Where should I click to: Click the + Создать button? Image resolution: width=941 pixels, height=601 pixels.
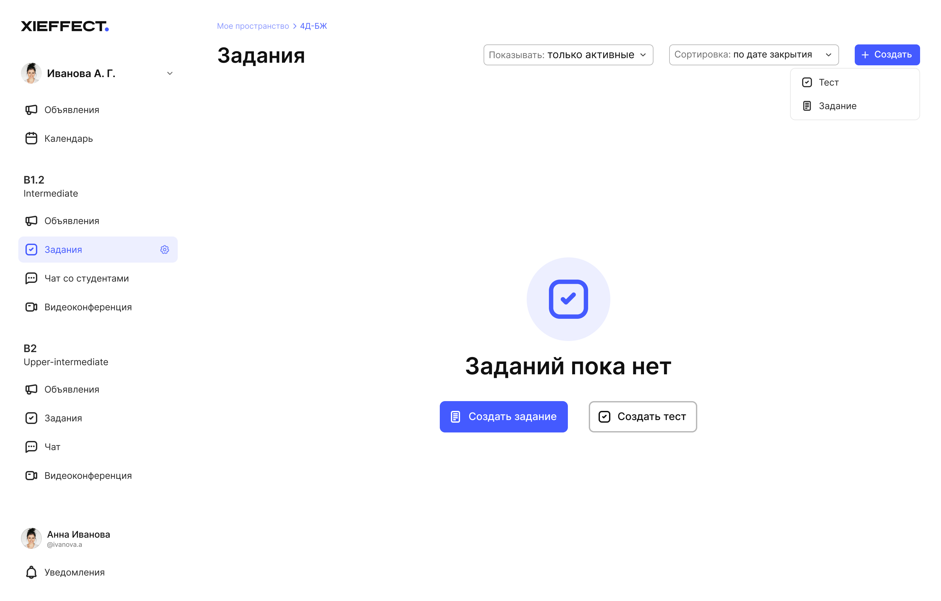(x=887, y=55)
